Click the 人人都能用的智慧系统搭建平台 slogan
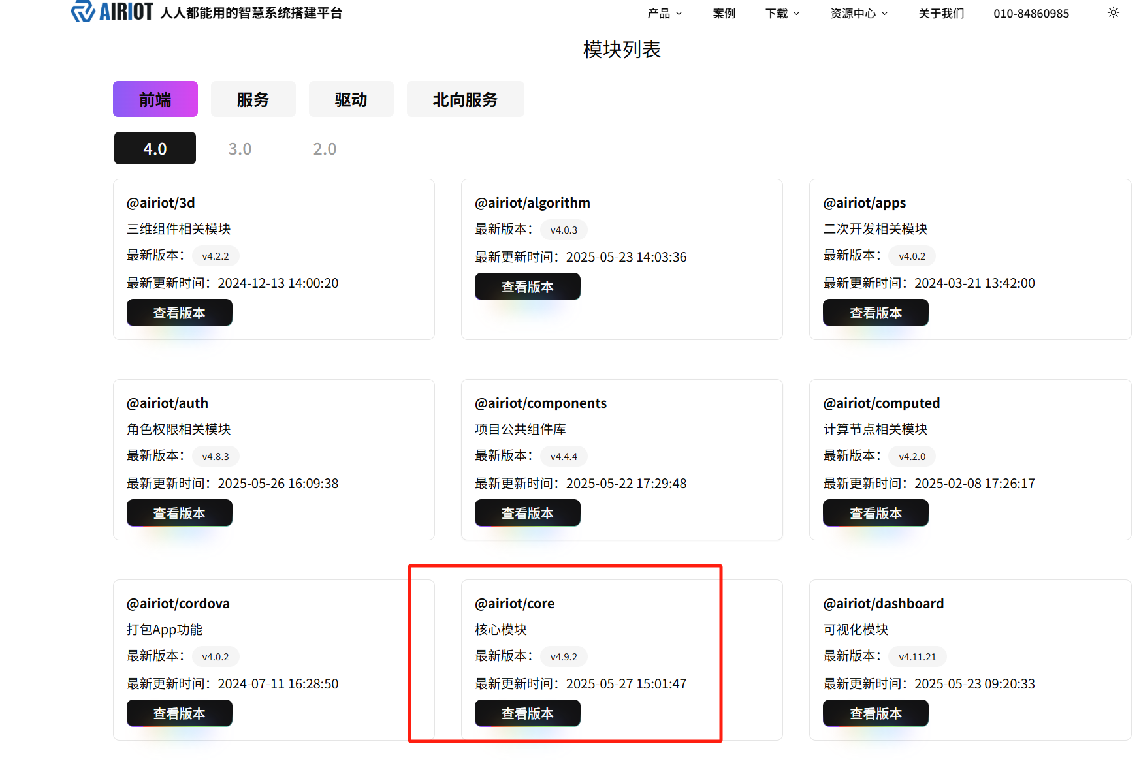Viewport: 1139px width, 772px height. tap(251, 13)
